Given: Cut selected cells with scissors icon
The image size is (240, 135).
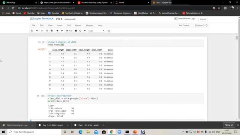Looking at the screenshot, I should [x=42, y=31].
